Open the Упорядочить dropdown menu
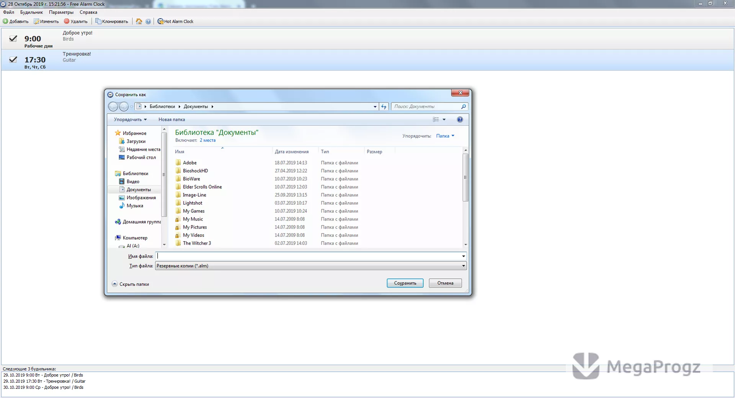This screenshot has width=735, height=398. (x=130, y=119)
